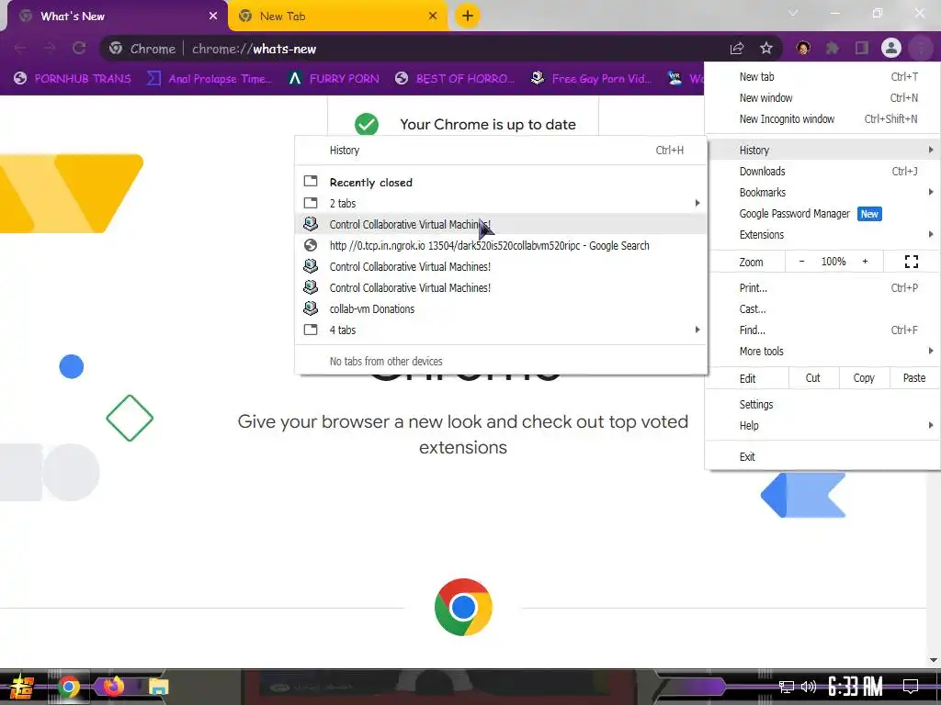This screenshot has width=941, height=705.
Task: Click Paste in the Edit row
Action: [914, 377]
